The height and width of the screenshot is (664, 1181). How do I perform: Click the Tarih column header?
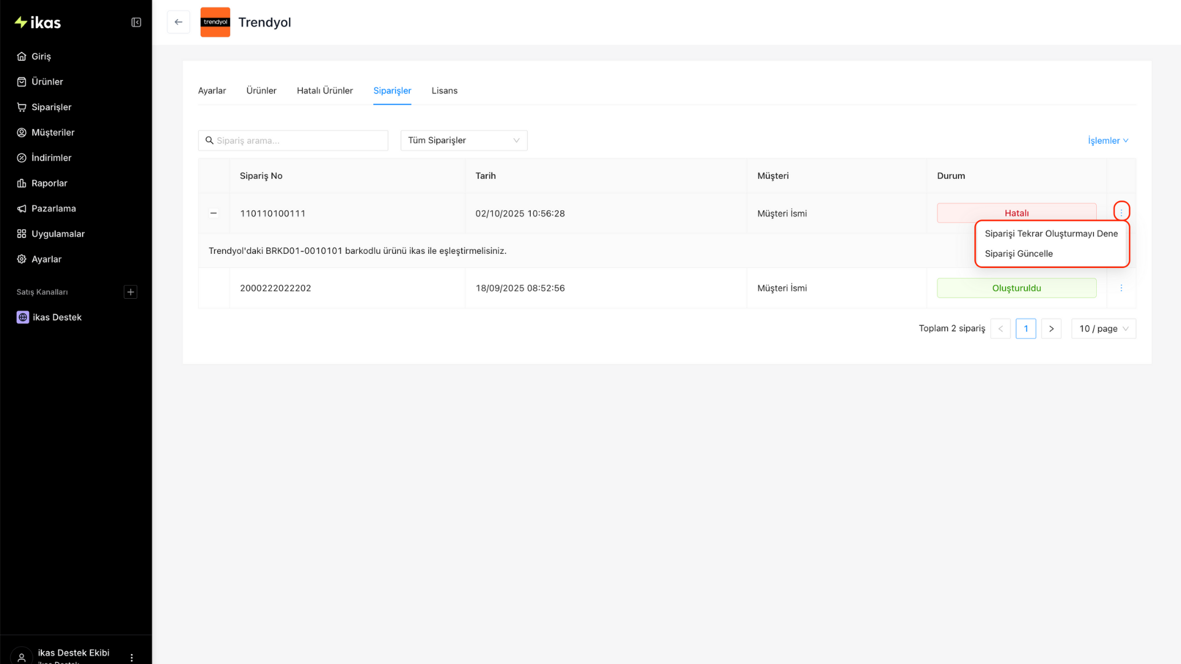pos(485,176)
